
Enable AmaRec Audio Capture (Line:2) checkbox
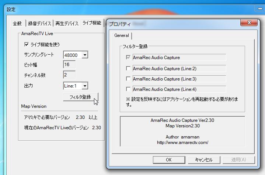click(x=128, y=68)
